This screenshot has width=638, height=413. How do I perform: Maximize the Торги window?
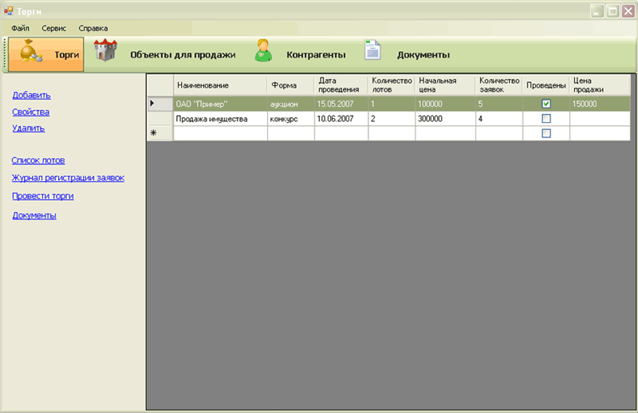[612, 10]
